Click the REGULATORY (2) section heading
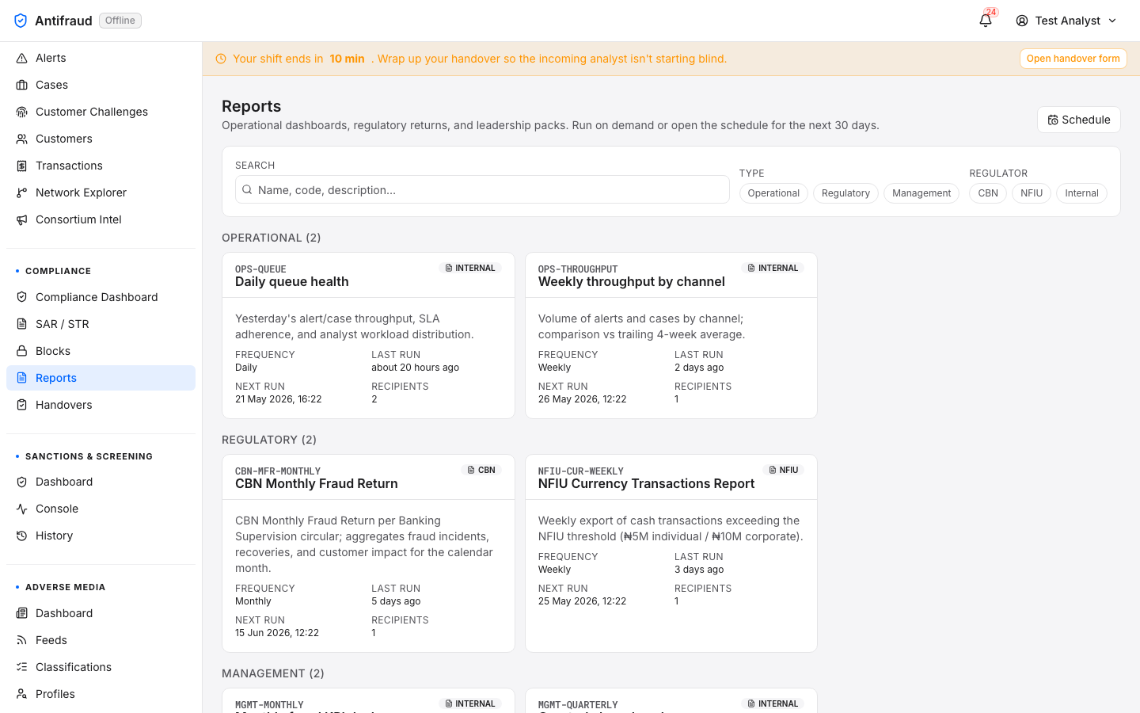 pyautogui.click(x=269, y=440)
